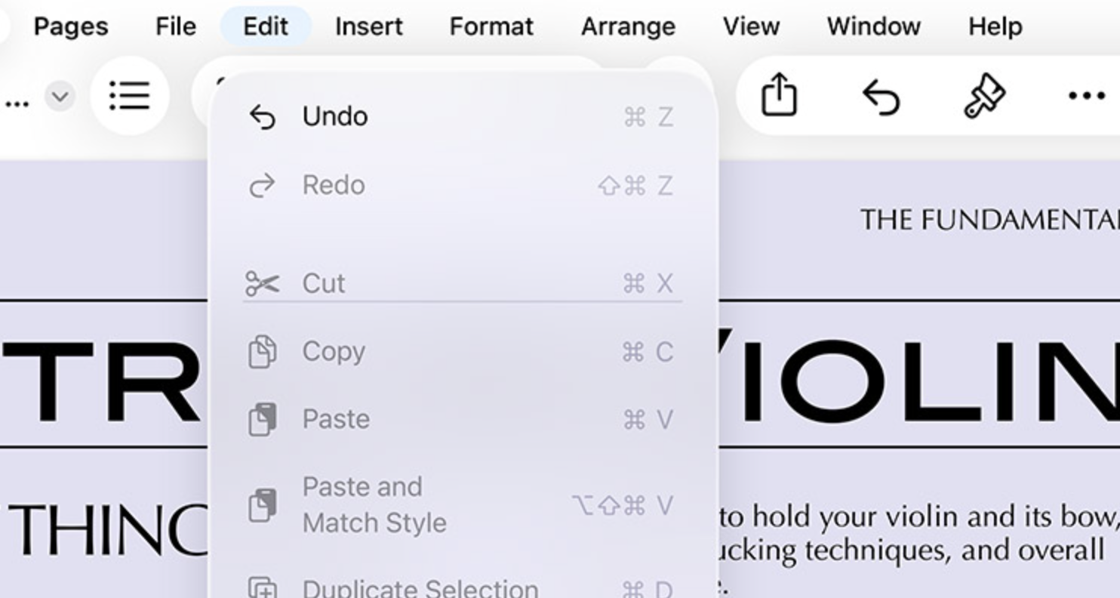This screenshot has width=1120, height=598.
Task: Click the violin body paragraph text
Action: tap(913, 534)
